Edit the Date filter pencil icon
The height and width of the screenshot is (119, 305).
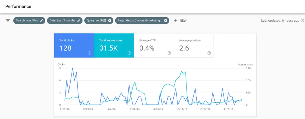pyautogui.click(x=79, y=20)
